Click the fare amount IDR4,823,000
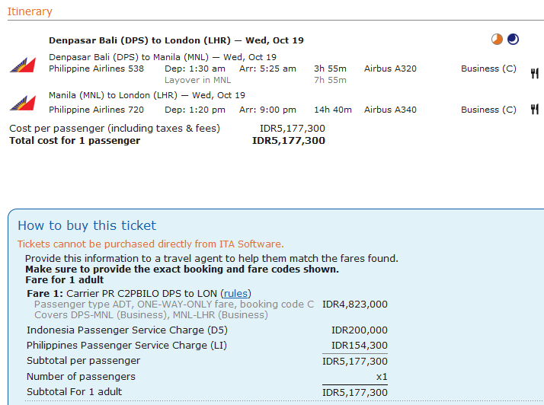The height and width of the screenshot is (405, 544). click(x=355, y=304)
